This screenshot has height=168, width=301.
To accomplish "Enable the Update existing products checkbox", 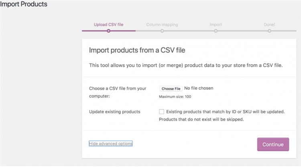I will 161,111.
